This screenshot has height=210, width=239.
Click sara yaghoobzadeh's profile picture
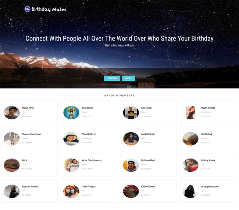pos(190,191)
